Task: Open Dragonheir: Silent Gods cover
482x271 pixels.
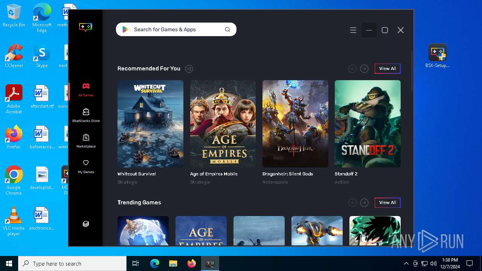Action: pos(295,124)
